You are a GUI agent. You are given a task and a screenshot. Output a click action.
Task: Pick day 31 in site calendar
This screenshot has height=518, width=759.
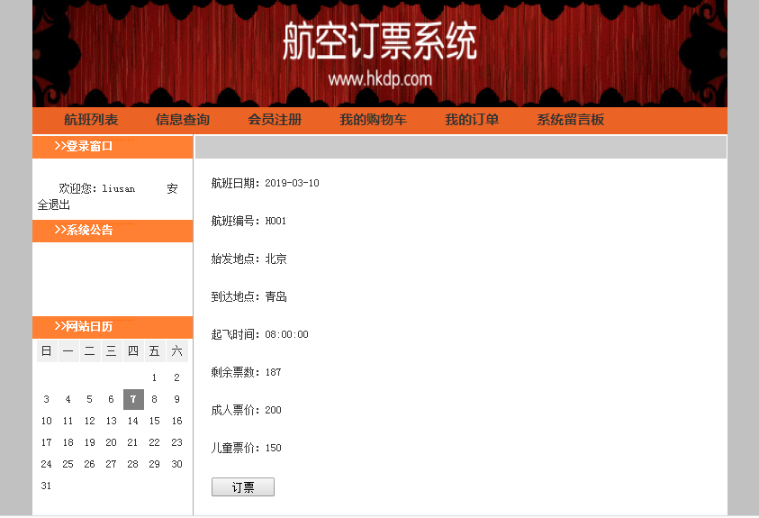(x=46, y=486)
